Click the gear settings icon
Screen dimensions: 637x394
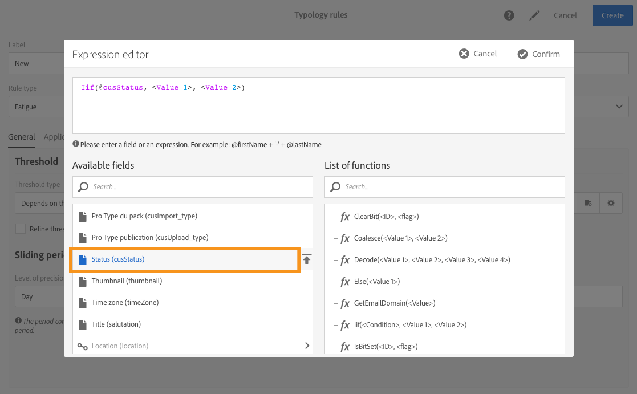(611, 203)
